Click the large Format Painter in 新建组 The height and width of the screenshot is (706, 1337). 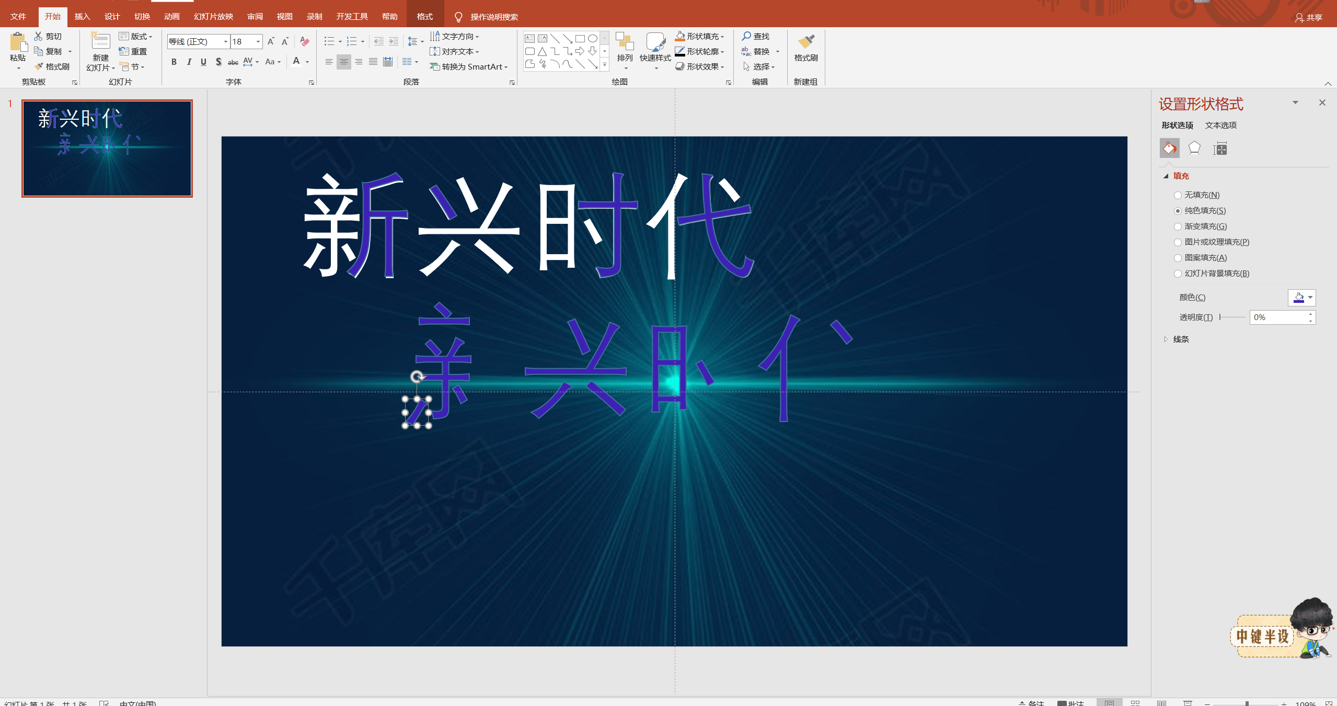point(805,48)
